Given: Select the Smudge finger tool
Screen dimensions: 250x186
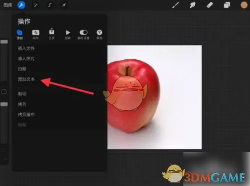Looking at the screenshot, I should 193,5.
